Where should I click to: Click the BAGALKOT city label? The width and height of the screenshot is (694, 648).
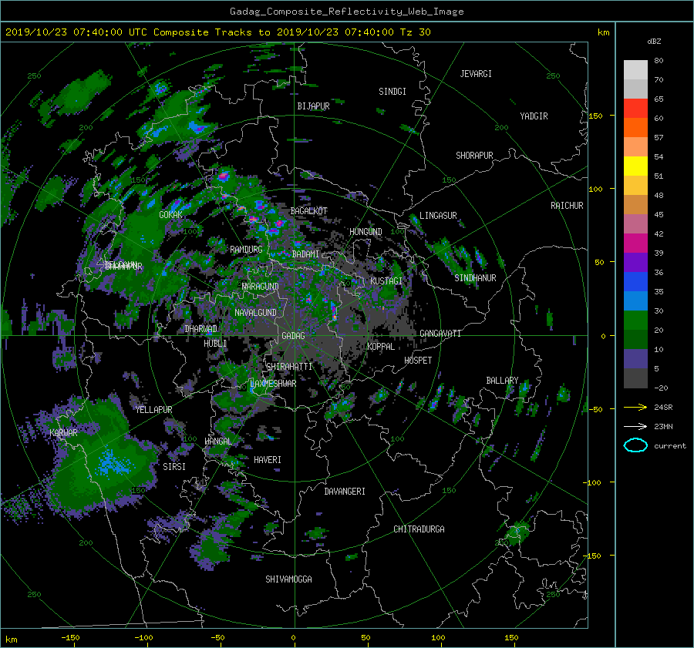click(309, 211)
